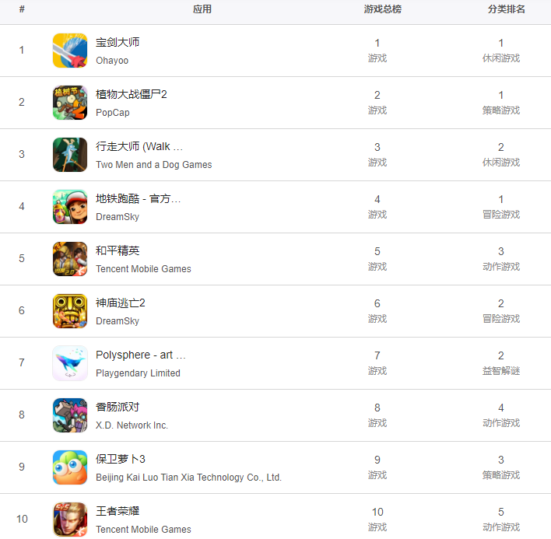Screen dimensions: 551x539
Task: Open the 神庙逃亡2 golden idol icon
Action: tap(70, 311)
